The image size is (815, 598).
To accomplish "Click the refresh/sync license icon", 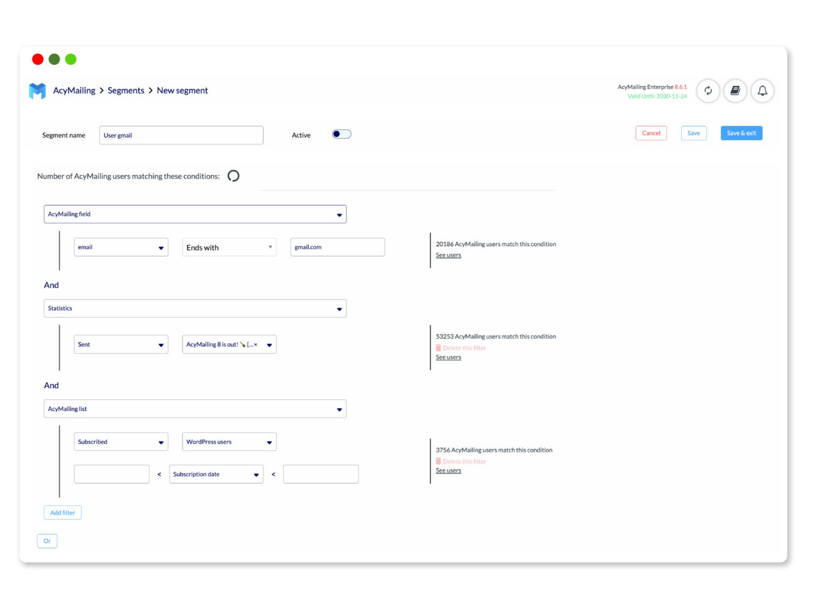I will 708,91.
